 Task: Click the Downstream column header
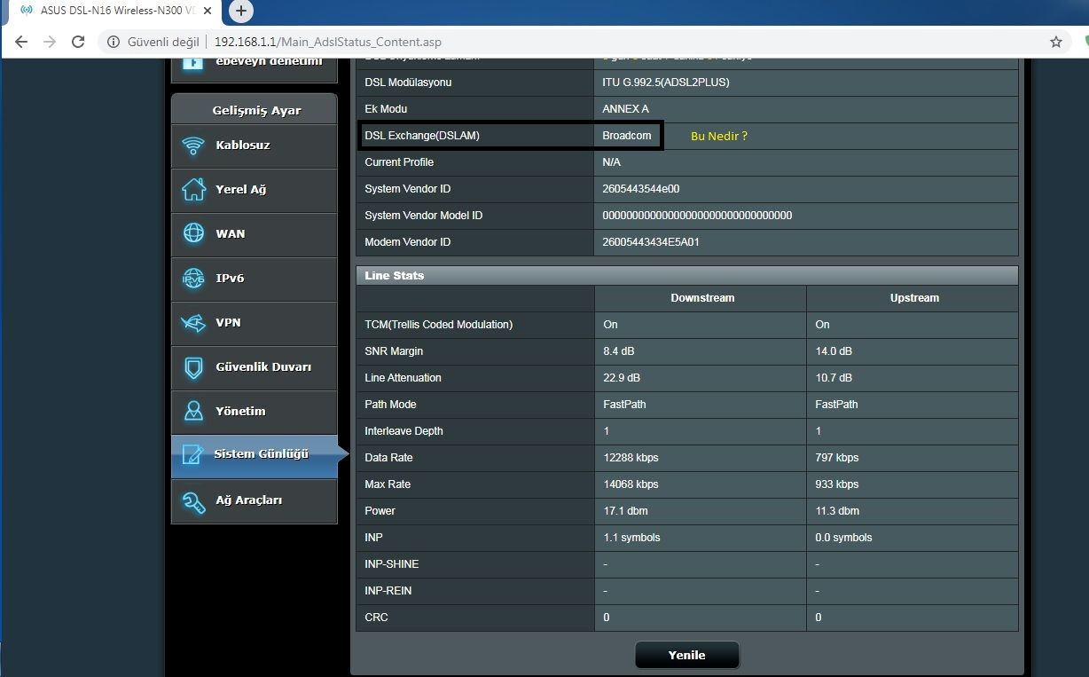pyautogui.click(x=702, y=298)
